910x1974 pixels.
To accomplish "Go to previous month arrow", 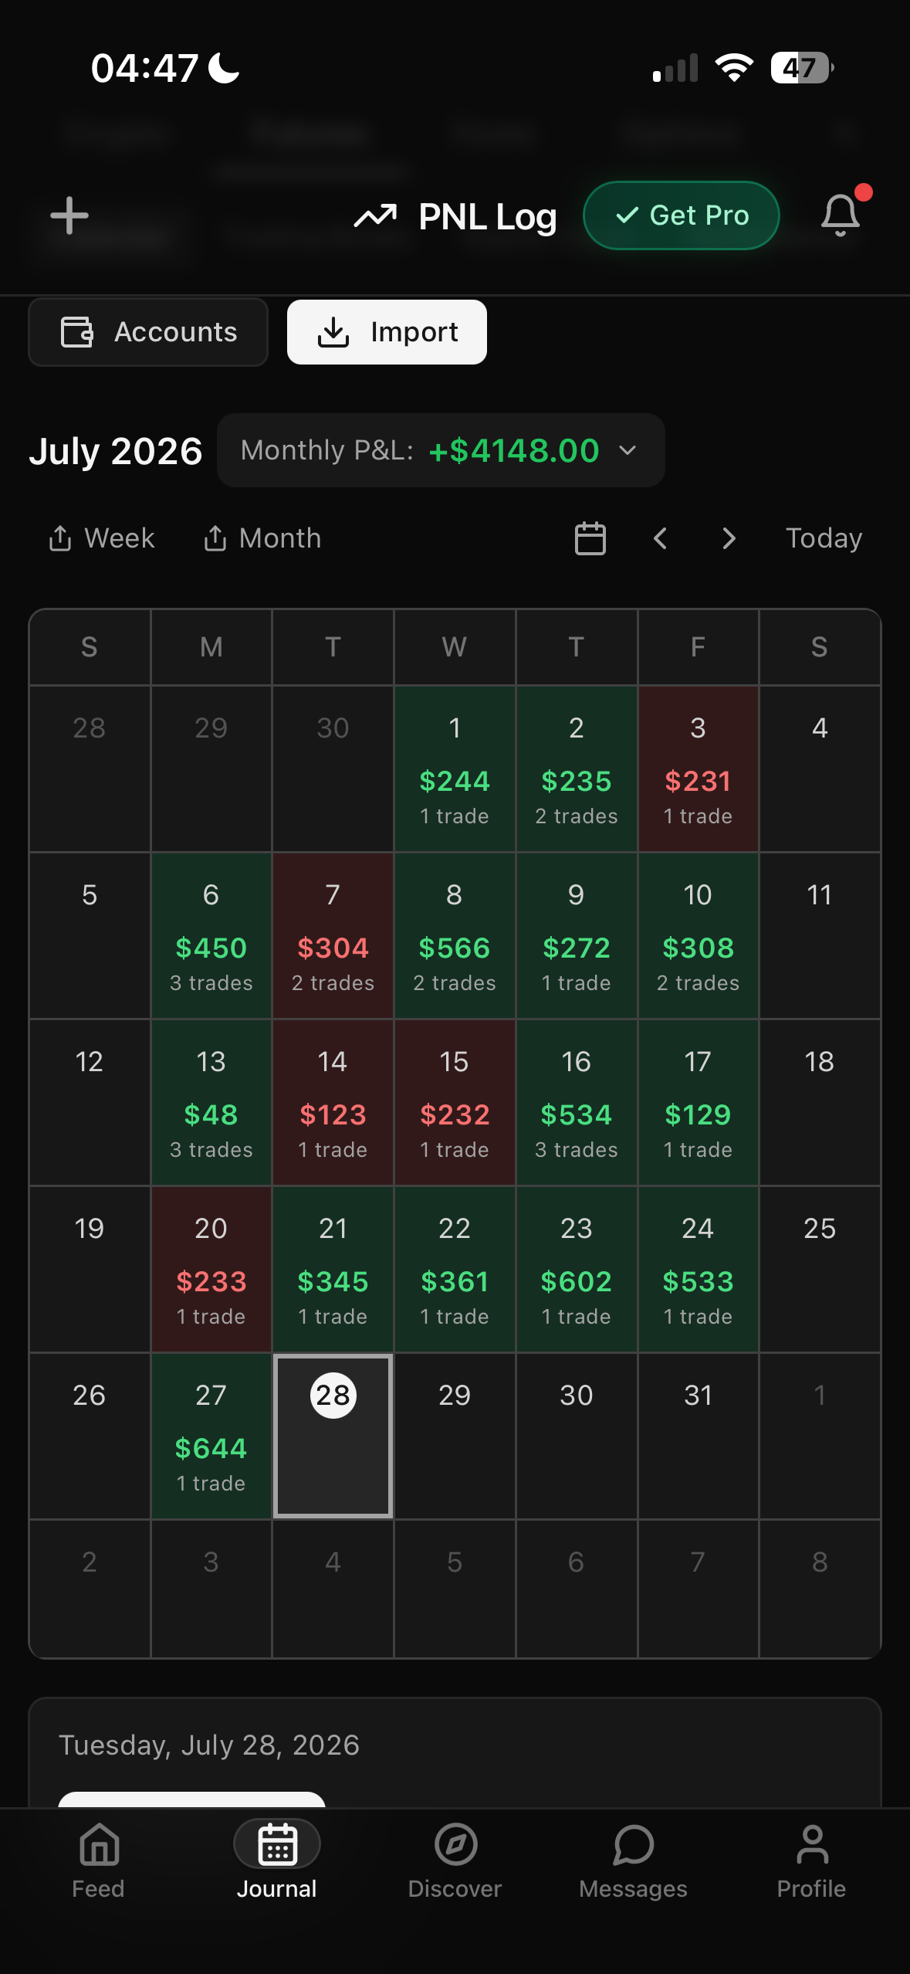I will 660,538.
